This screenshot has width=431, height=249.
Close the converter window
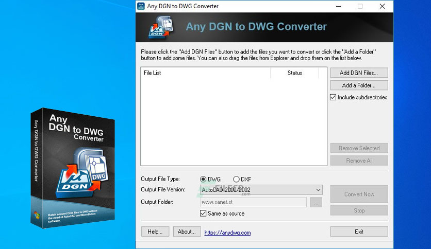tap(382, 6)
